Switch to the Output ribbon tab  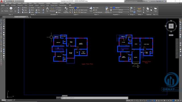[37, 5]
